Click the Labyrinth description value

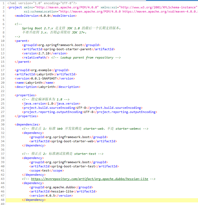47,87
